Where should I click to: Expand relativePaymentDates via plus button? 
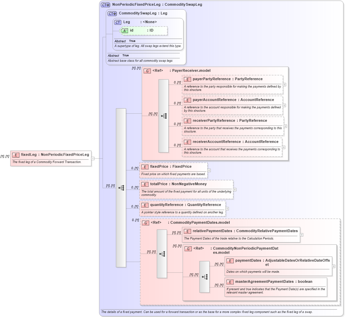(301, 234)
